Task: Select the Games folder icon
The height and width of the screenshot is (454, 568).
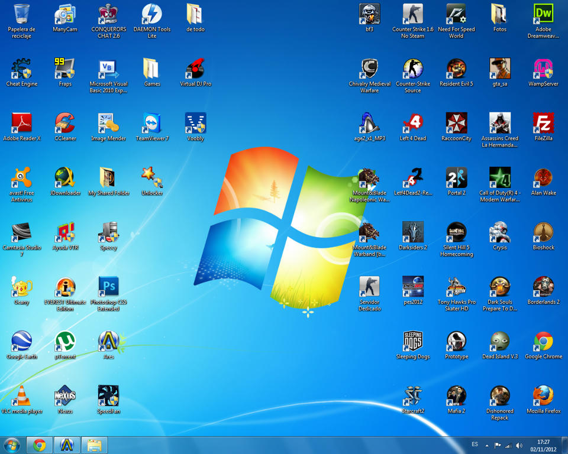Action: coord(152,69)
